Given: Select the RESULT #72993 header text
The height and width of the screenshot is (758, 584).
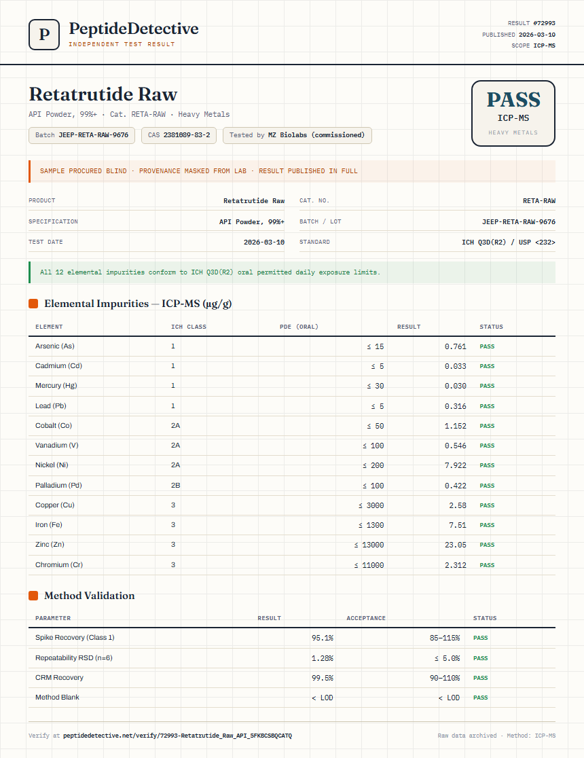Looking at the screenshot, I should point(531,23).
